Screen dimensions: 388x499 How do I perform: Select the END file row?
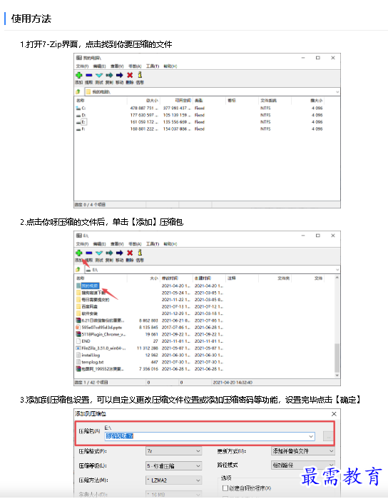pos(150,341)
